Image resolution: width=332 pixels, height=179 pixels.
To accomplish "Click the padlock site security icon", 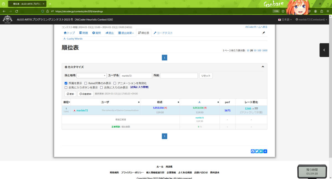I will pos(47,11).
